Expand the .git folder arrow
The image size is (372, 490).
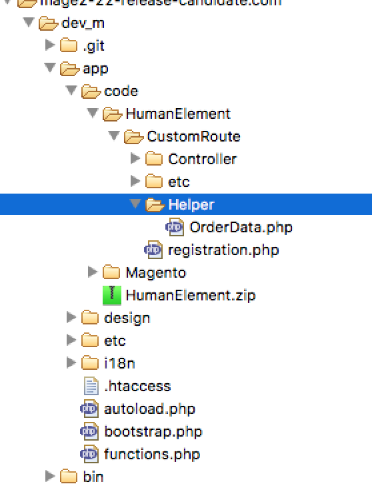(x=50, y=45)
